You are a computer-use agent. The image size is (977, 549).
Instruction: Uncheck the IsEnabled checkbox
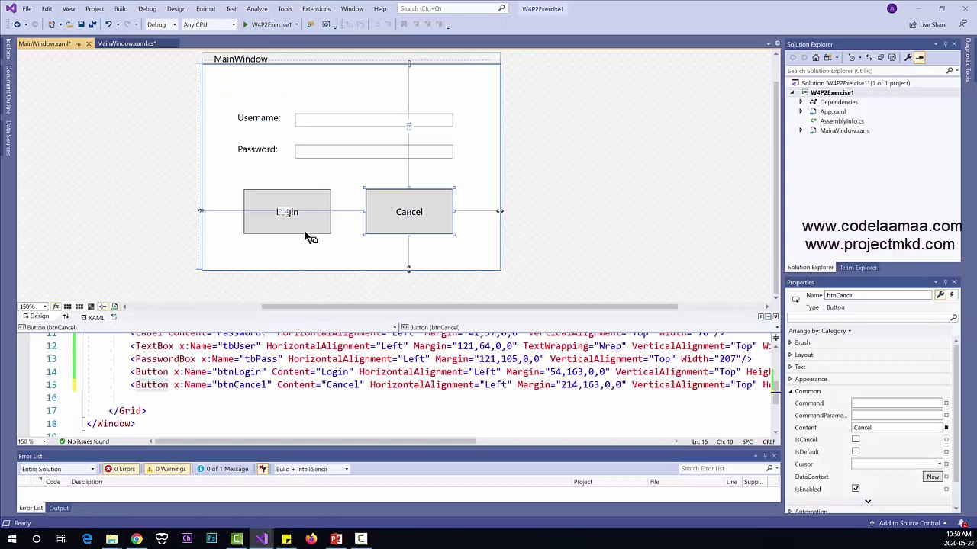pos(856,489)
